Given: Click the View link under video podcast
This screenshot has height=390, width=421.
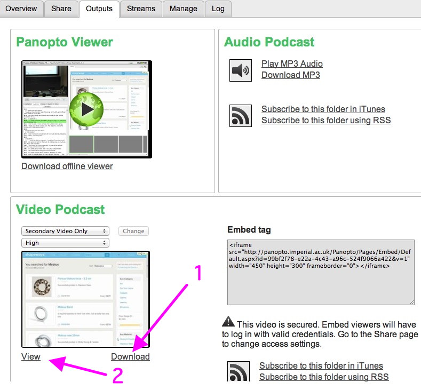Looking at the screenshot, I should [x=31, y=356].
